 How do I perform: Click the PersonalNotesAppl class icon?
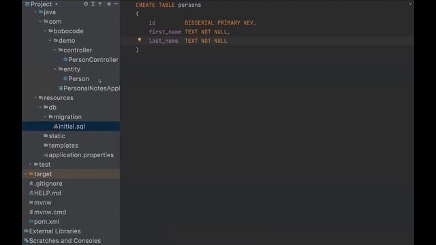pos(61,88)
